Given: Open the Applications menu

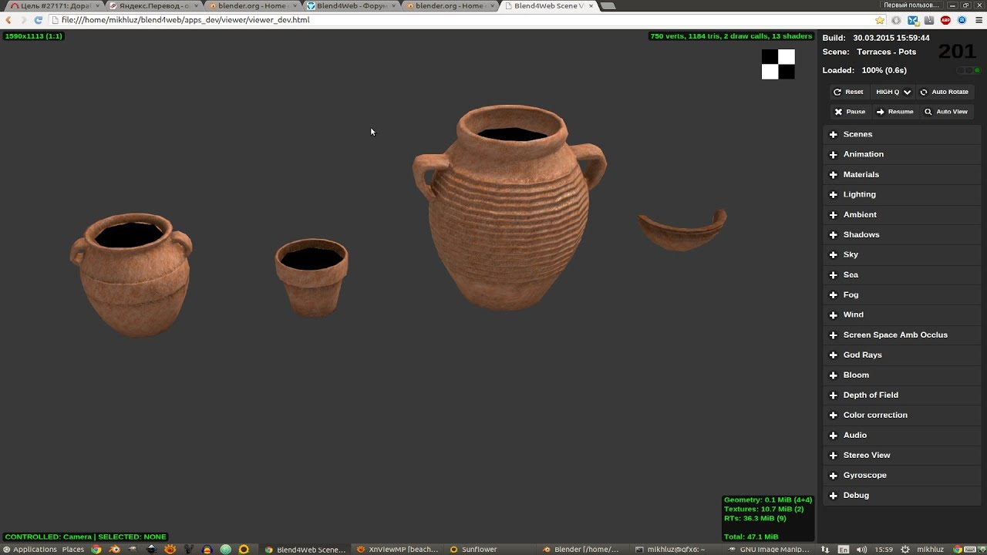Looking at the screenshot, I should [x=30, y=550].
